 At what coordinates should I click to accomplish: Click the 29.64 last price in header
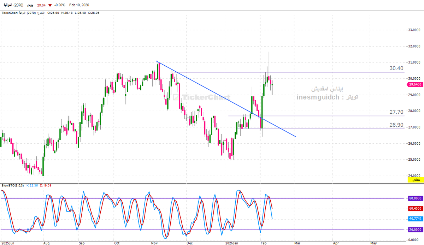(x=41, y=5)
